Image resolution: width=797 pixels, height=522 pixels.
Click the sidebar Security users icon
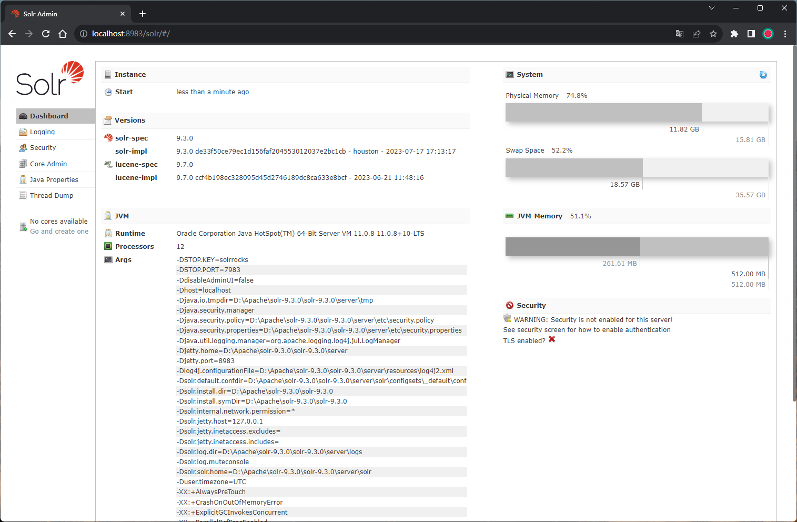point(23,148)
